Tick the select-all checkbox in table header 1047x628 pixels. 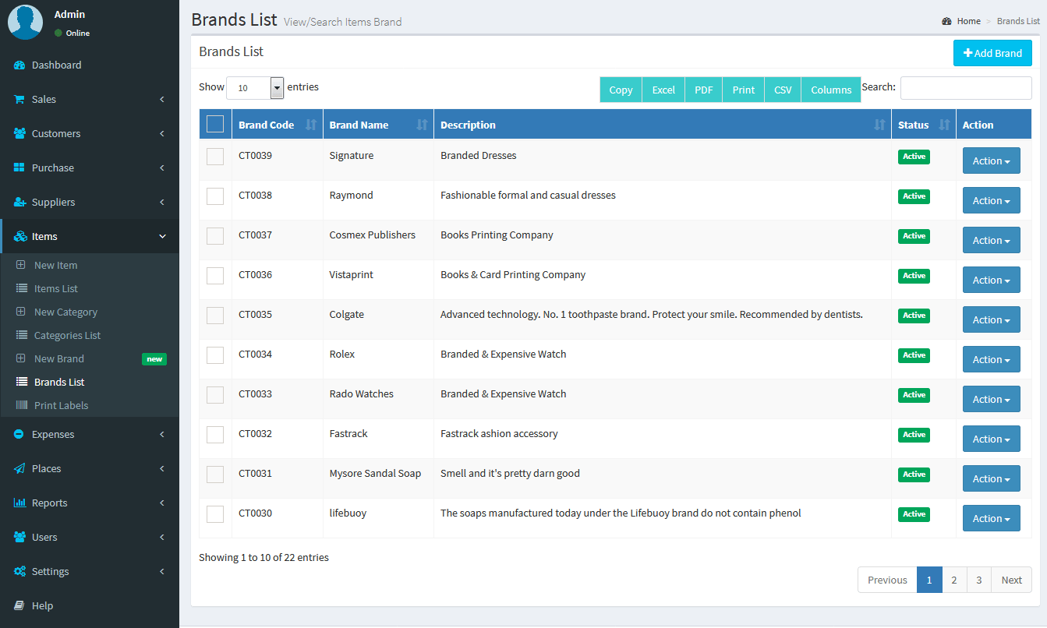[x=215, y=124]
